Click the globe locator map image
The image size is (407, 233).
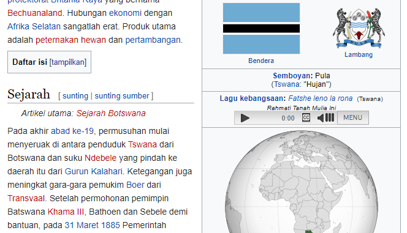click(302, 182)
